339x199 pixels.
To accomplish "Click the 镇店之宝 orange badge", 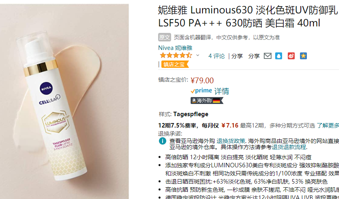I will [x=175, y=65].
